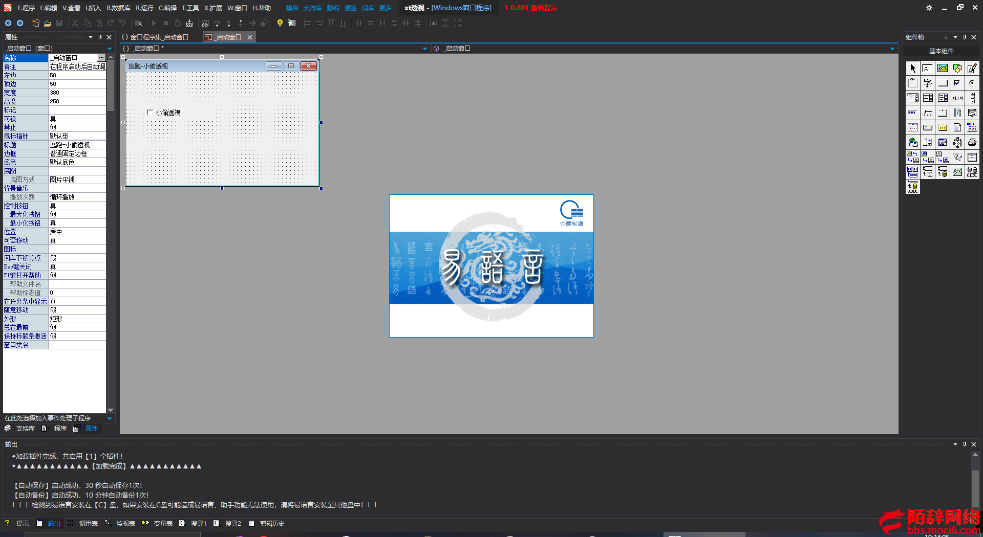Navigate back with the blue left arrow
This screenshot has height=537, width=983.
[8, 23]
